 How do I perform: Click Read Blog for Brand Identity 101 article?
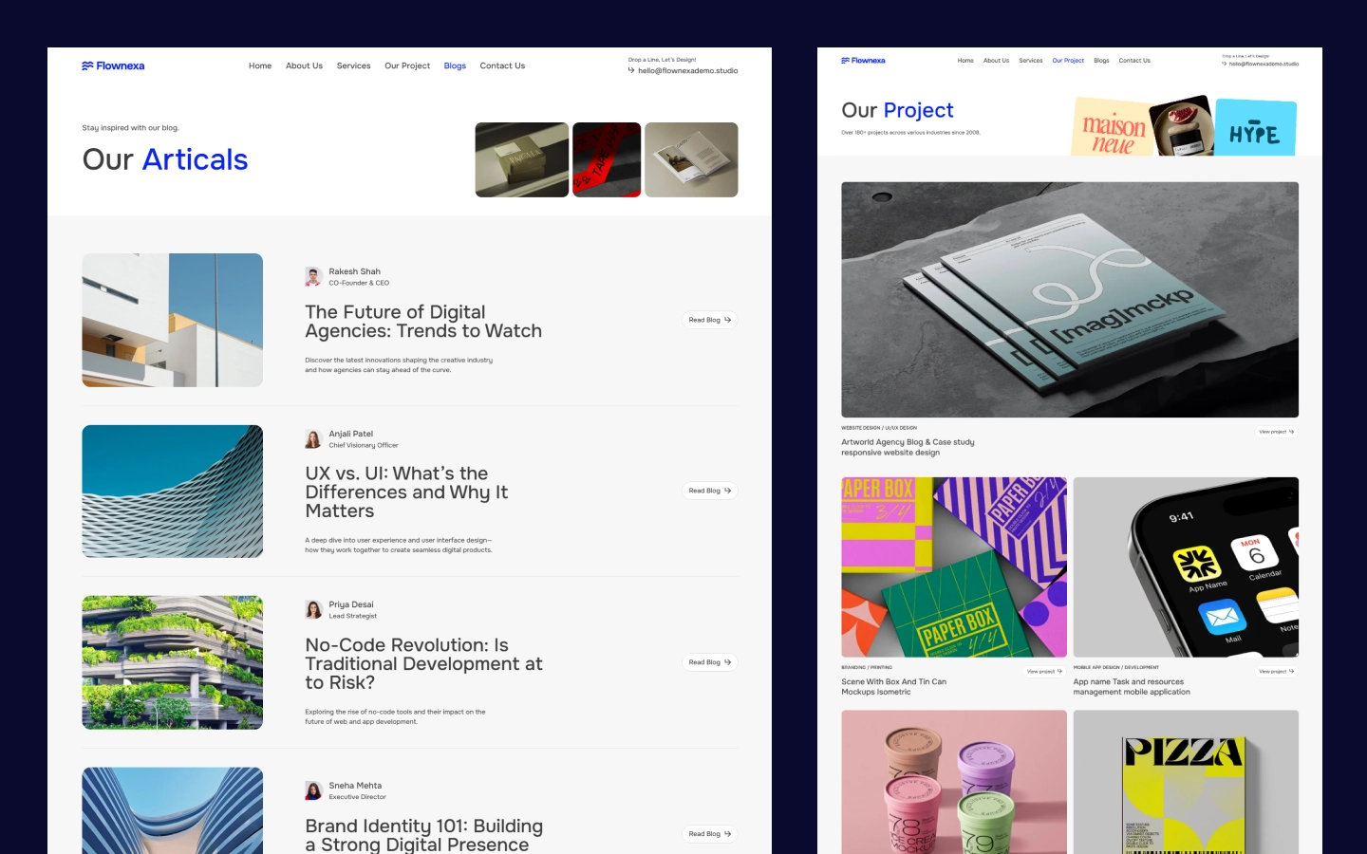point(709,834)
